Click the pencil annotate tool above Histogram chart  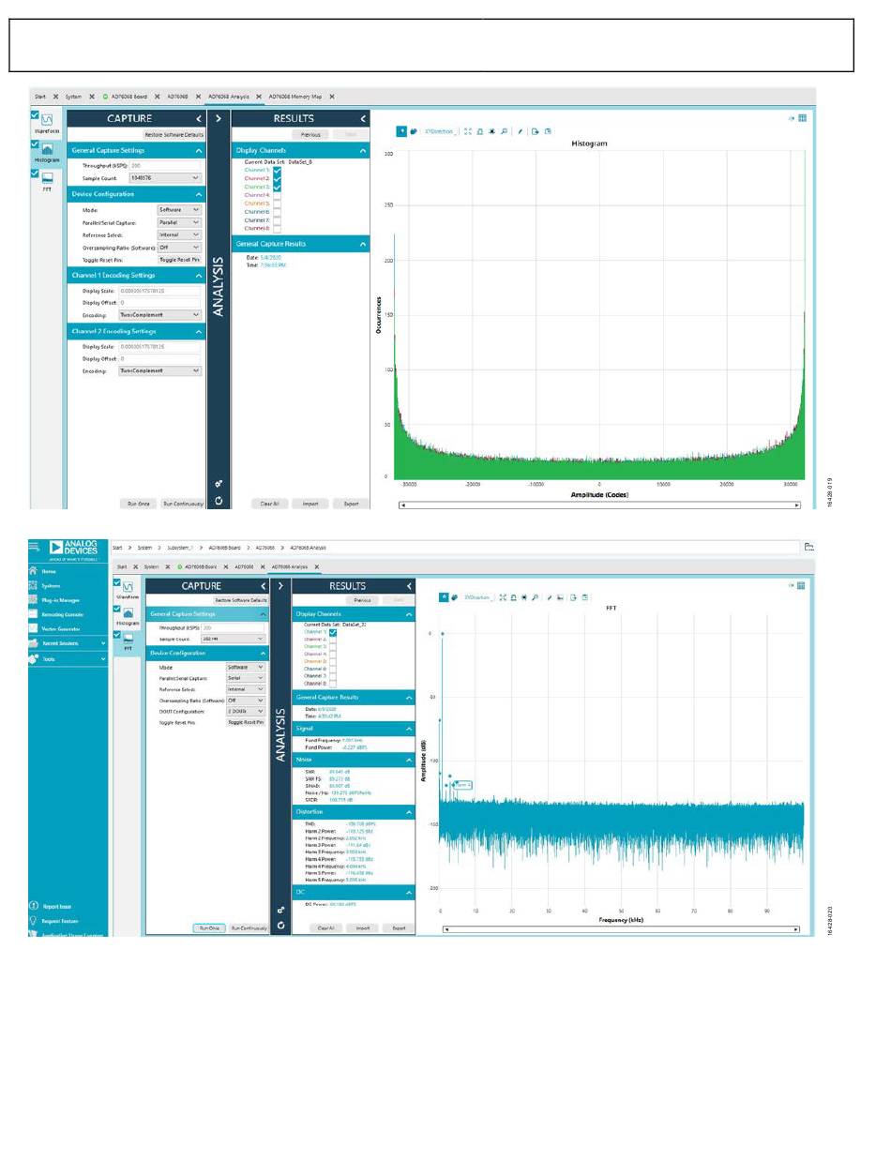pos(521,132)
